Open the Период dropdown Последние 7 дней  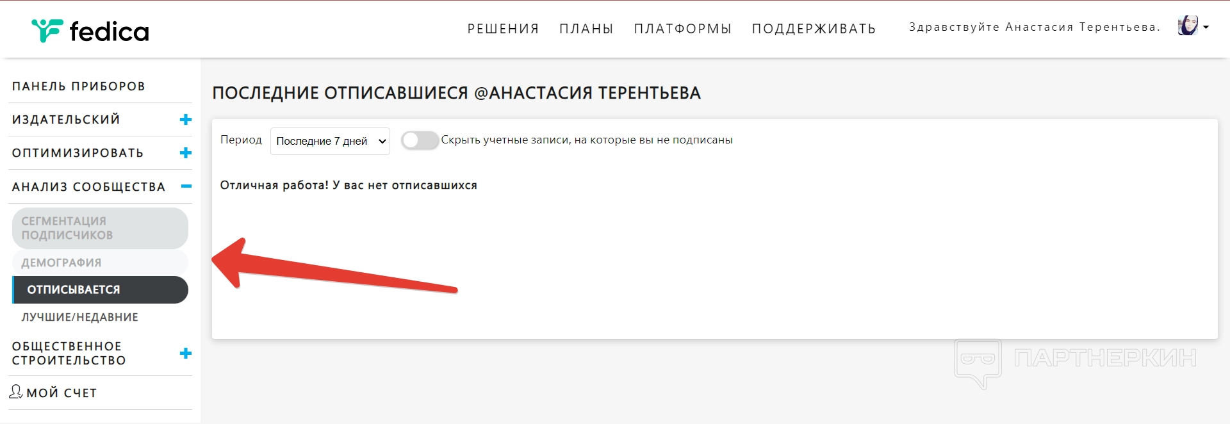click(330, 141)
